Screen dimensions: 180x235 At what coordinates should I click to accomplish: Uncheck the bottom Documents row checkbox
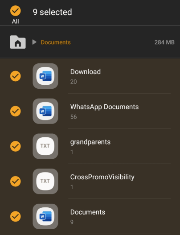pos(16,216)
